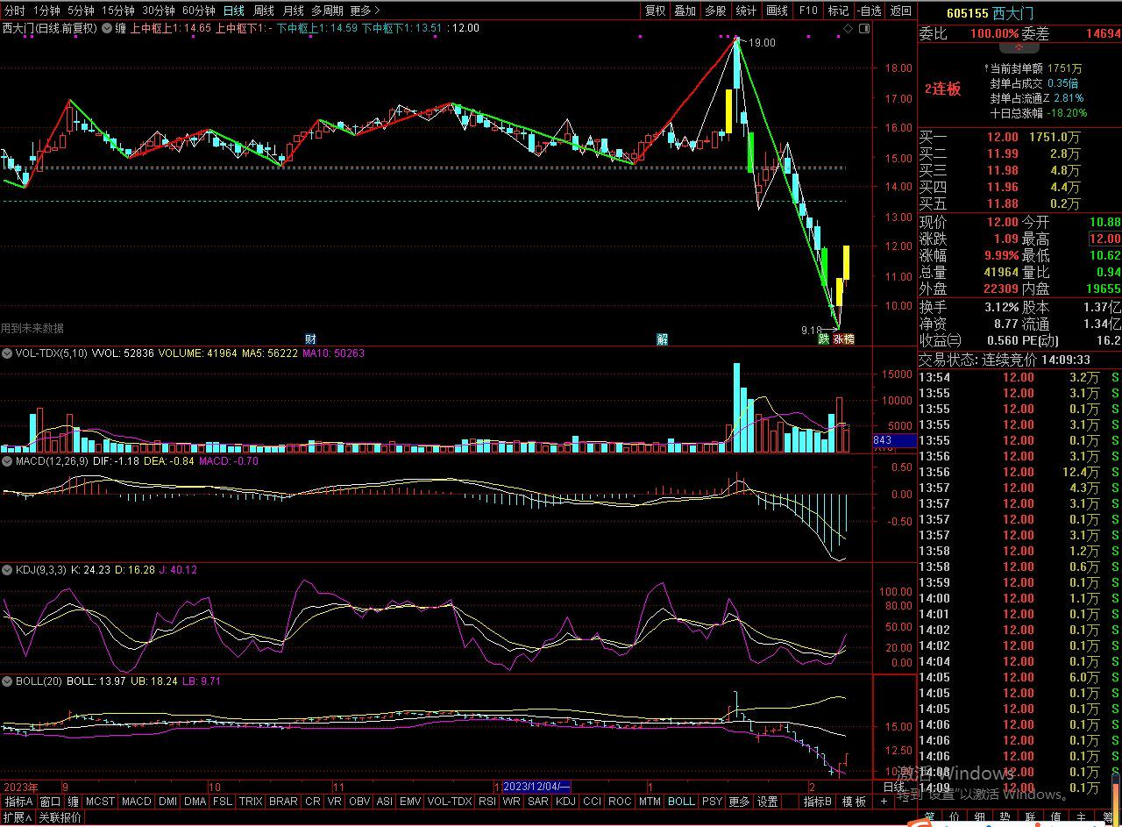Select the MACD indicator in the bottom bar
This screenshot has width=1122, height=827.
pyautogui.click(x=136, y=802)
